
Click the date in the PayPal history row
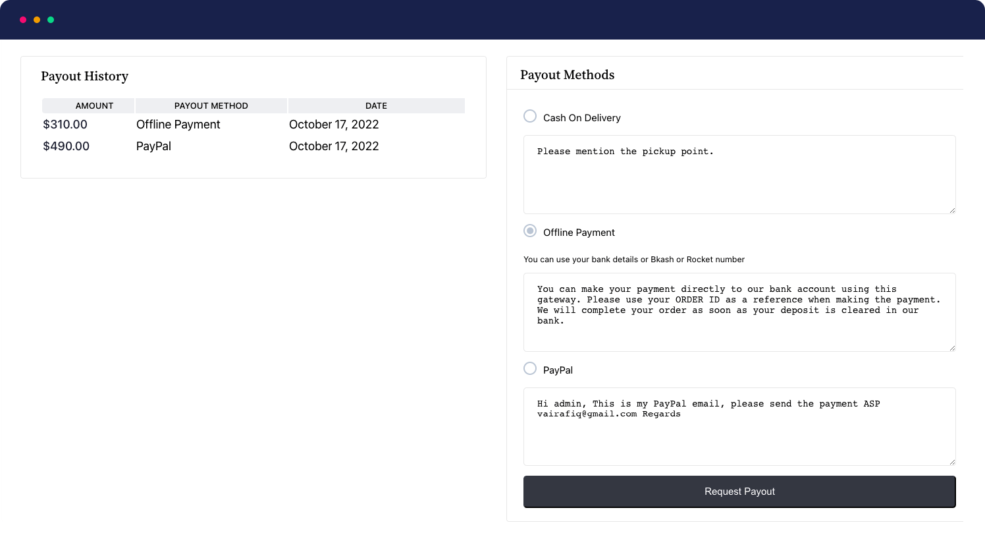point(334,146)
